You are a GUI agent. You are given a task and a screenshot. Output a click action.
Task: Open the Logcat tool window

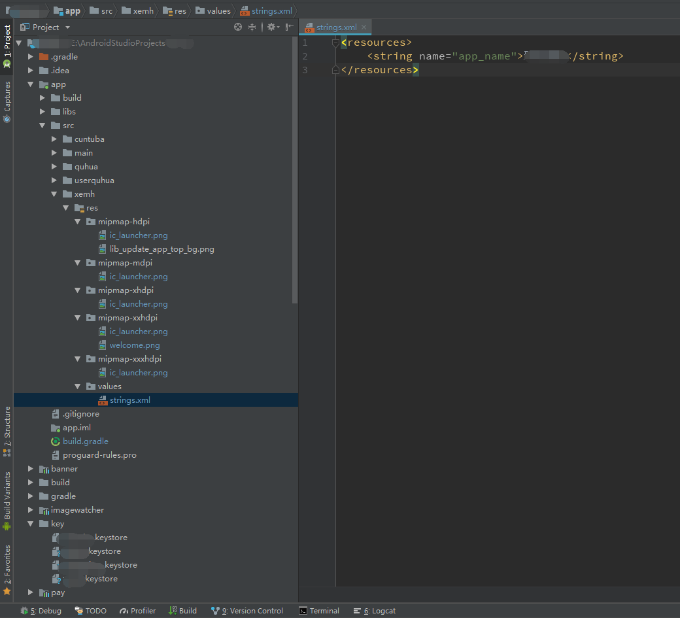(374, 611)
